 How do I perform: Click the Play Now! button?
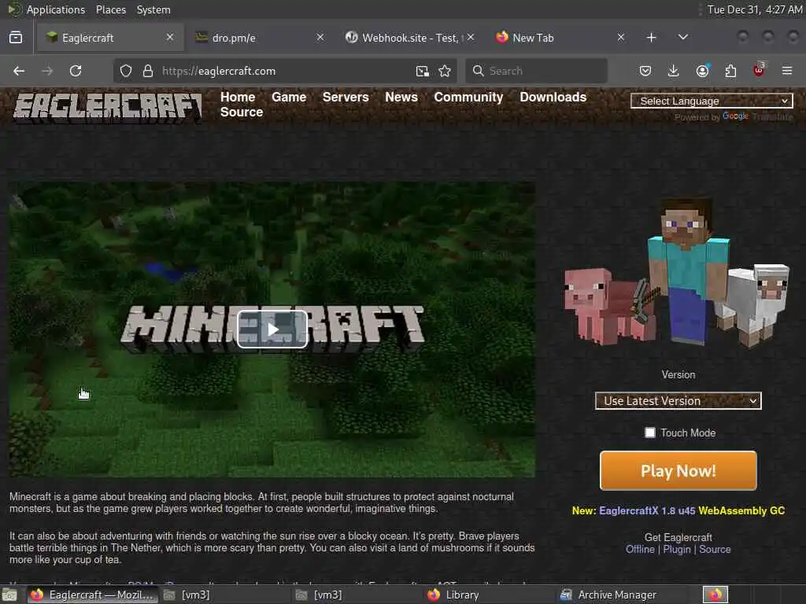[x=678, y=470]
